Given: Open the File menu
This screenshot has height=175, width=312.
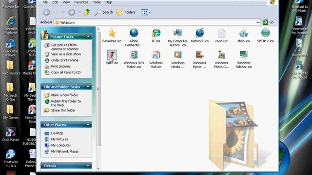Looking at the screenshot, I should (45, 2).
